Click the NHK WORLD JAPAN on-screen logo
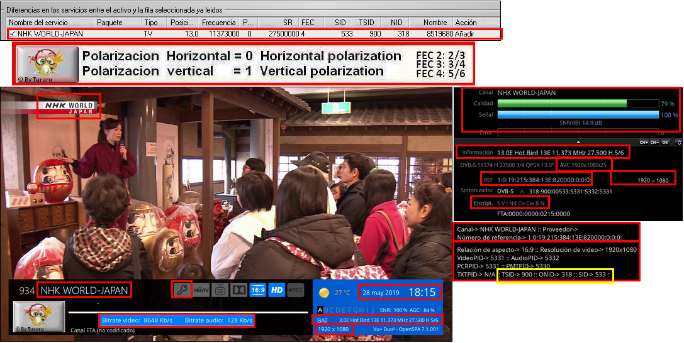The height and width of the screenshot is (343, 684). [69, 107]
